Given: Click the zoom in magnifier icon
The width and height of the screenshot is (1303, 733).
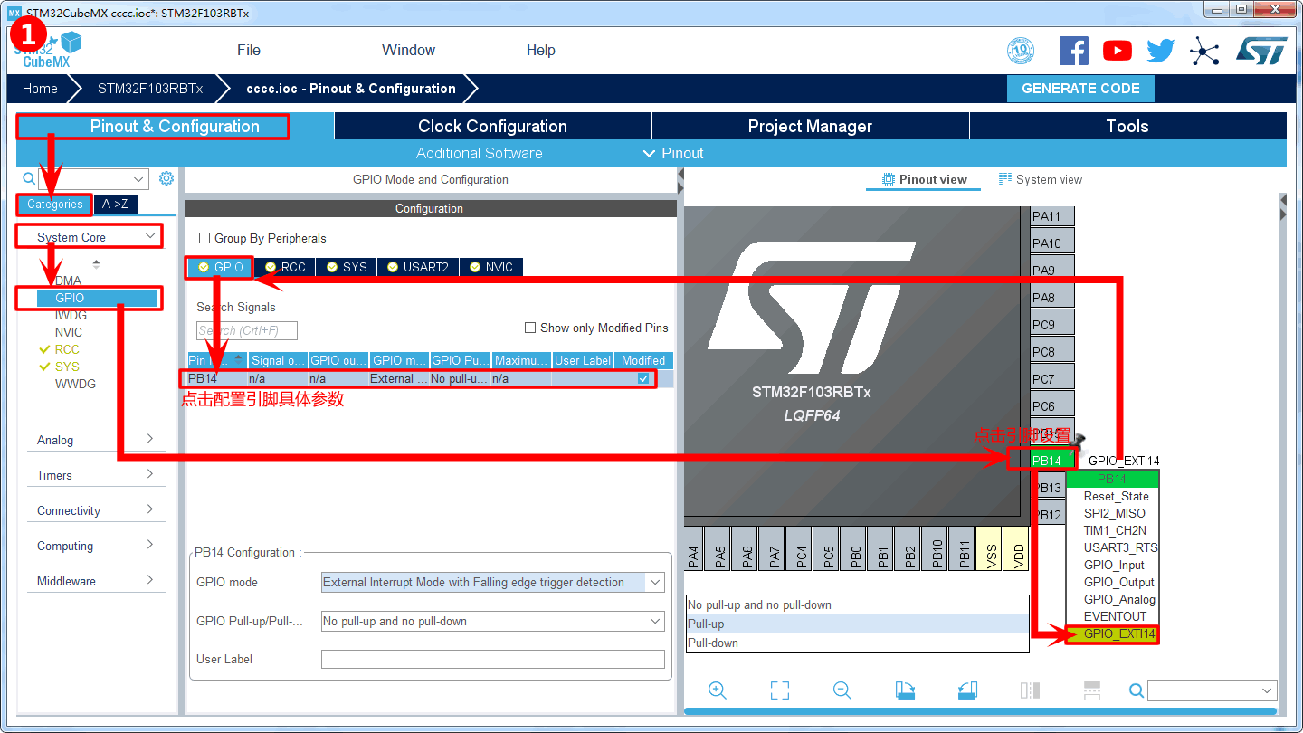Looking at the screenshot, I should (718, 690).
